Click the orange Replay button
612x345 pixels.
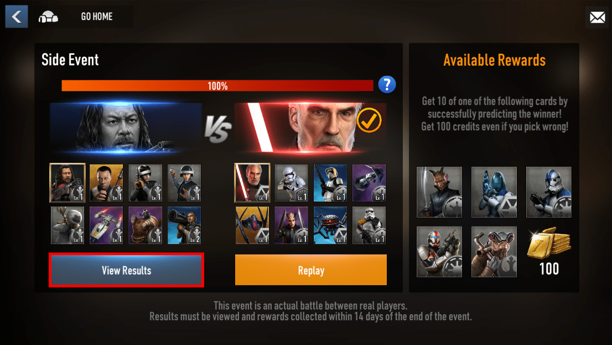311,270
